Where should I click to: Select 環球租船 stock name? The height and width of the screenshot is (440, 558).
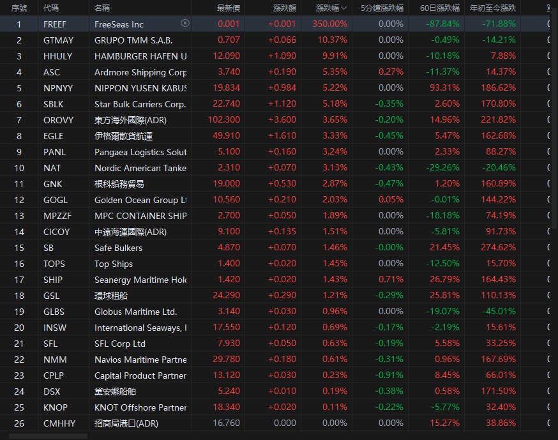click(111, 296)
